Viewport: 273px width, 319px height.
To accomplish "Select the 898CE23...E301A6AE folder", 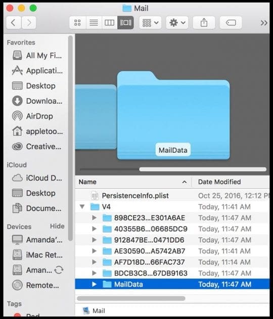I will [172, 218].
